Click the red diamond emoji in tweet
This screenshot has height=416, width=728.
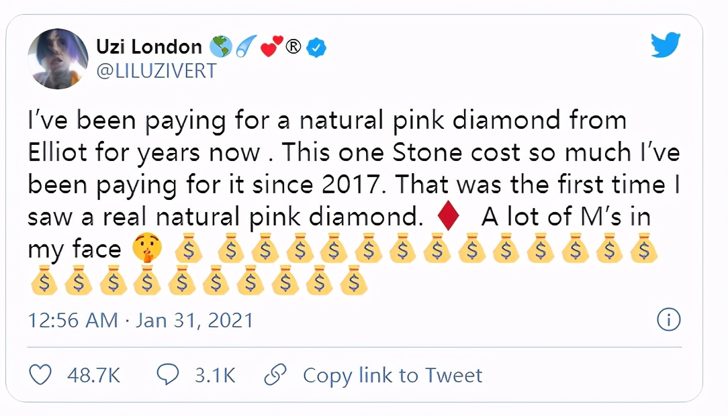tap(447, 217)
